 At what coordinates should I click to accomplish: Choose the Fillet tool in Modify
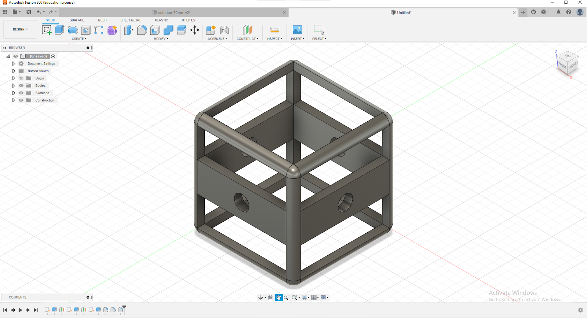coord(142,30)
